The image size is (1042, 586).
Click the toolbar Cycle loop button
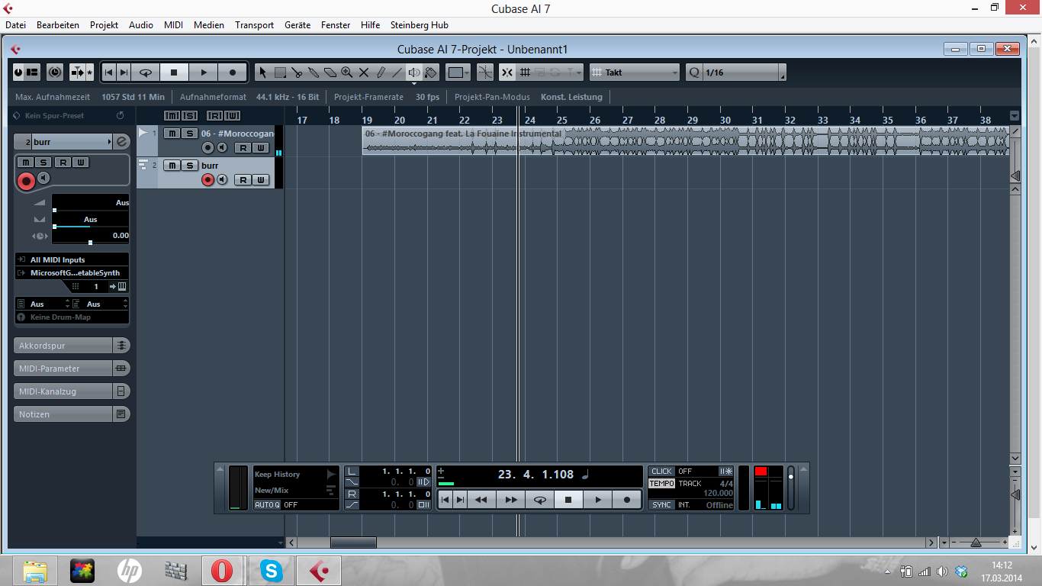point(146,72)
